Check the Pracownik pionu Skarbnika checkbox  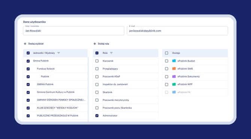click(x=97, y=108)
